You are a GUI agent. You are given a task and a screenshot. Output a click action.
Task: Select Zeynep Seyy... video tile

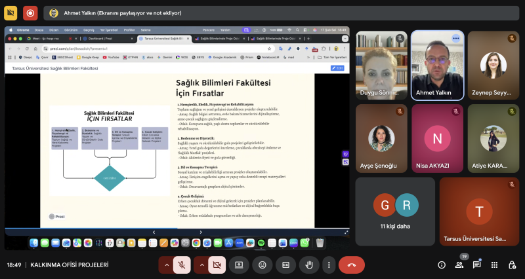pos(492,65)
